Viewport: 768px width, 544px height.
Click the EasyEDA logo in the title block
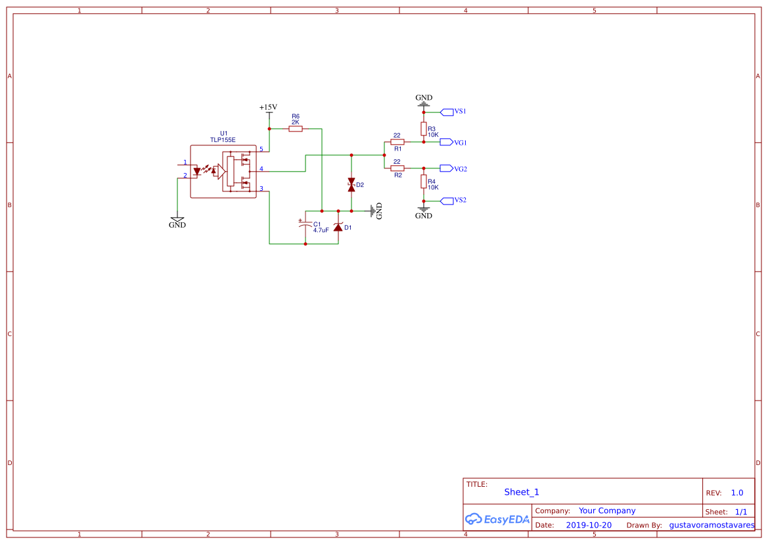pos(497,519)
